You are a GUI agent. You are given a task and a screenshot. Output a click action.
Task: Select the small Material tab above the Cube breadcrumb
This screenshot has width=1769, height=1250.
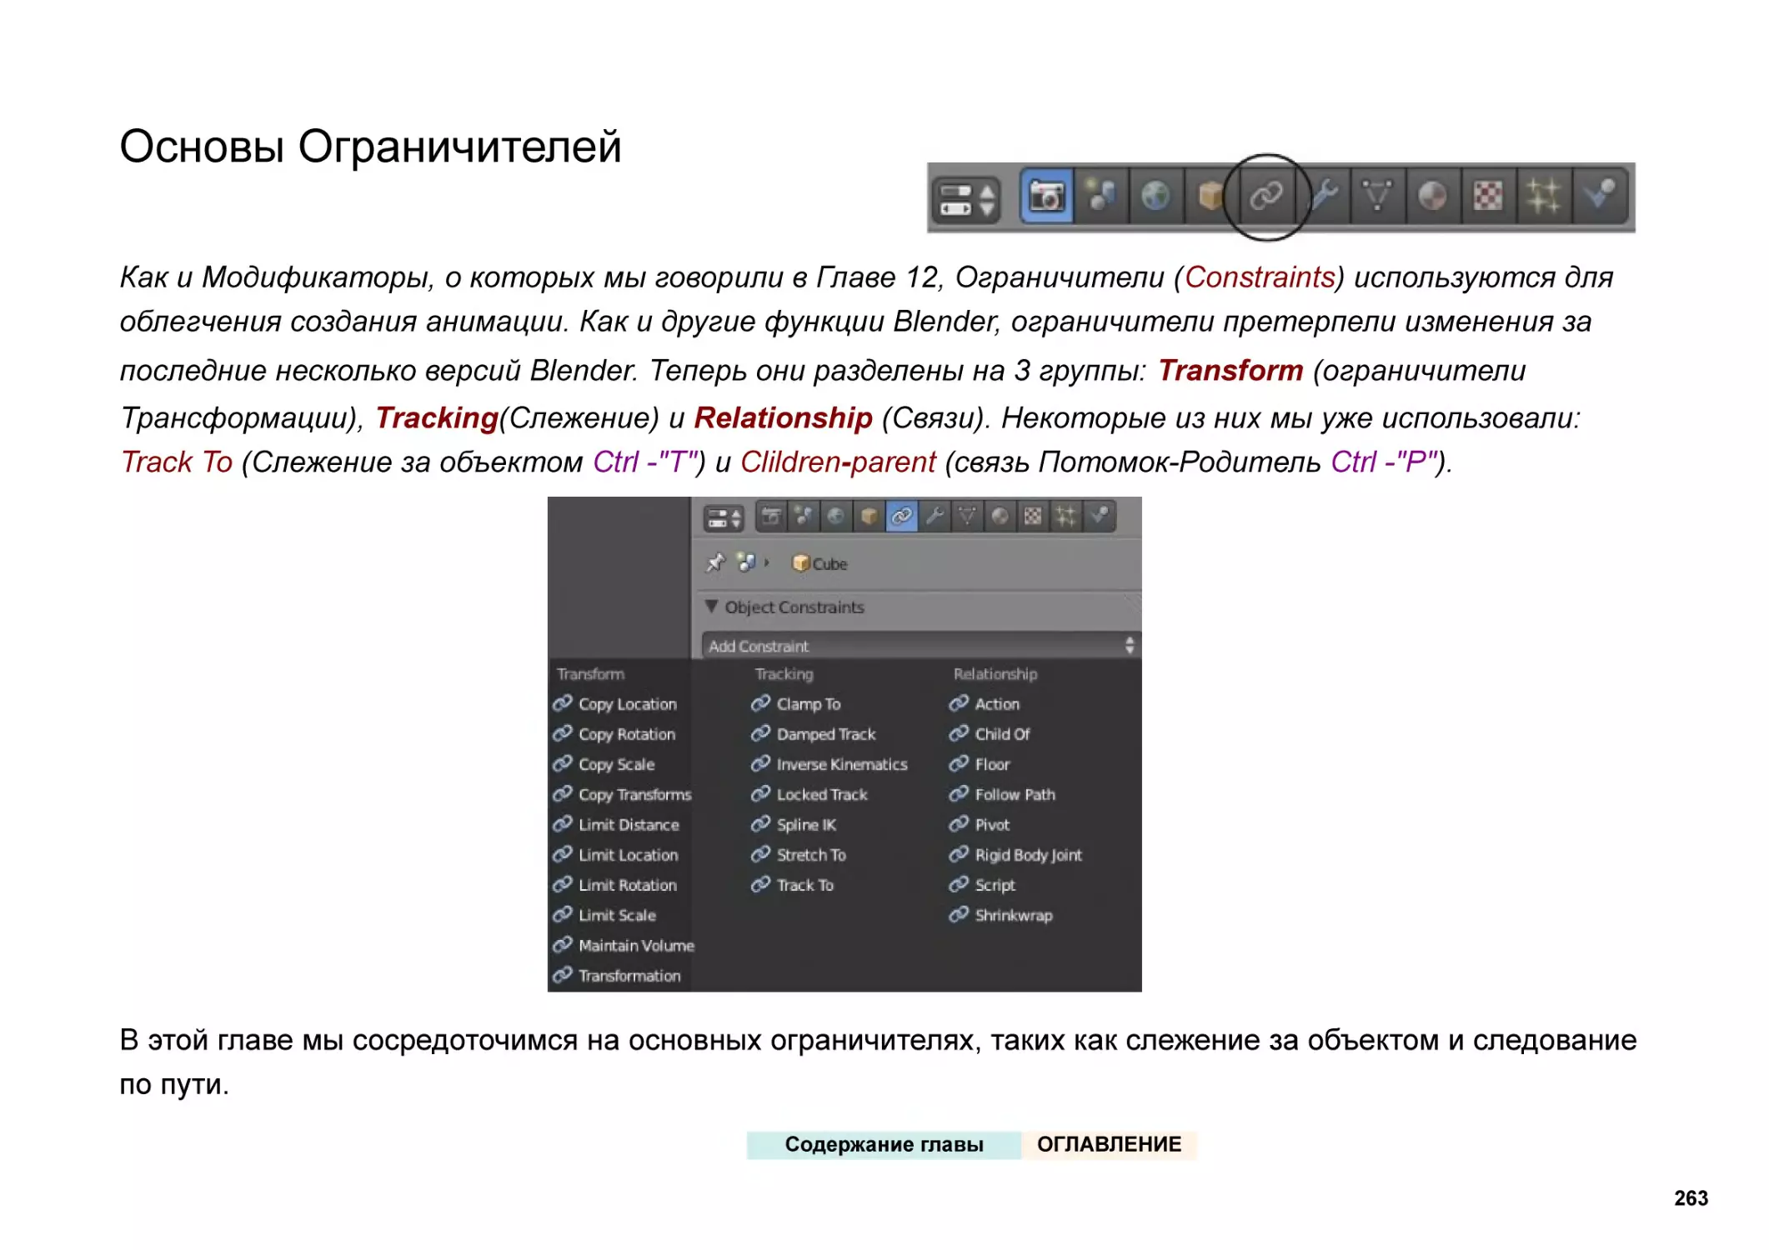point(1000,517)
